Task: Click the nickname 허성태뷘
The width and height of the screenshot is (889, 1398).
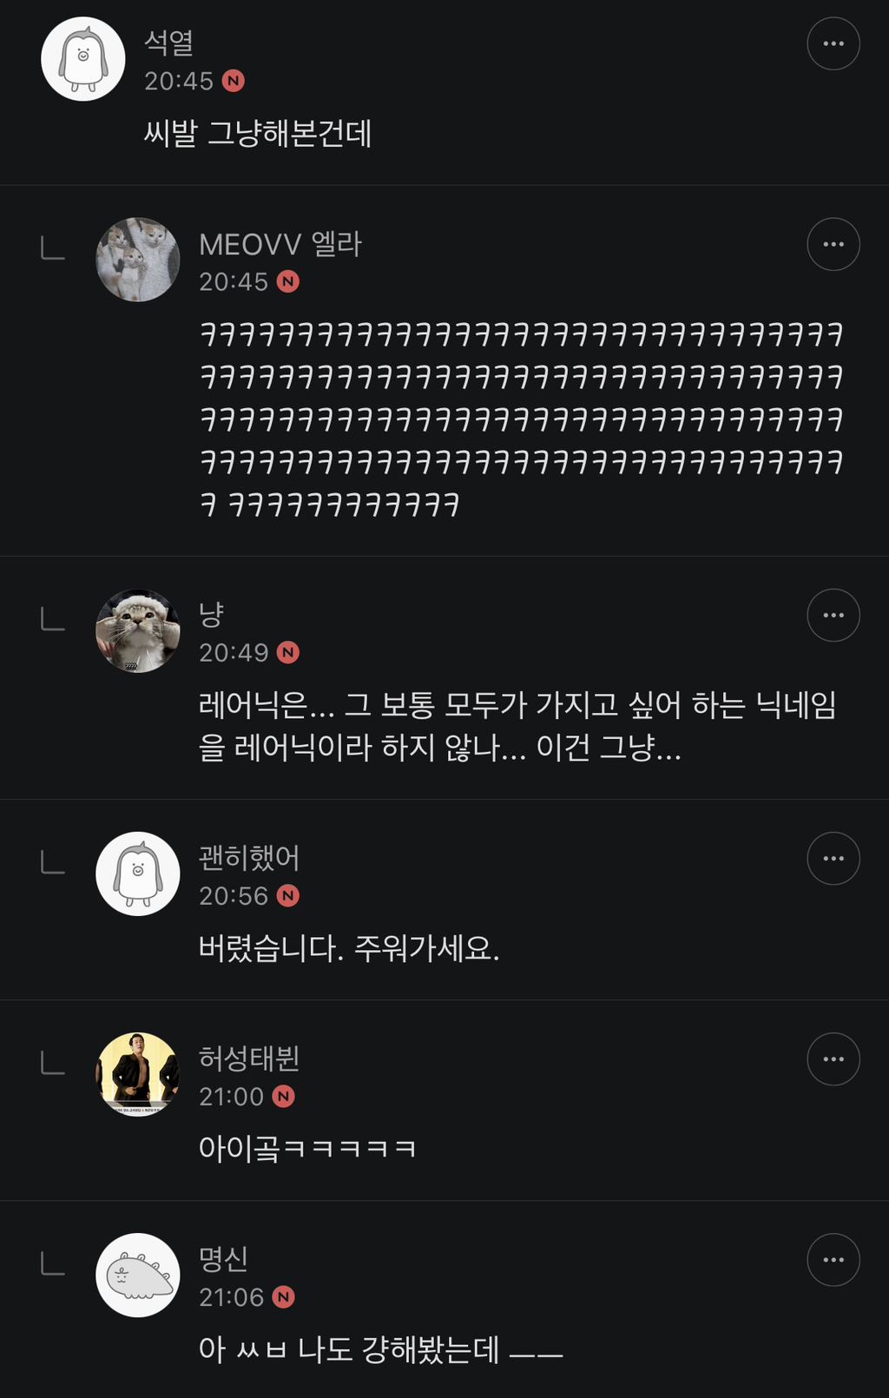Action: pyautogui.click(x=249, y=1058)
